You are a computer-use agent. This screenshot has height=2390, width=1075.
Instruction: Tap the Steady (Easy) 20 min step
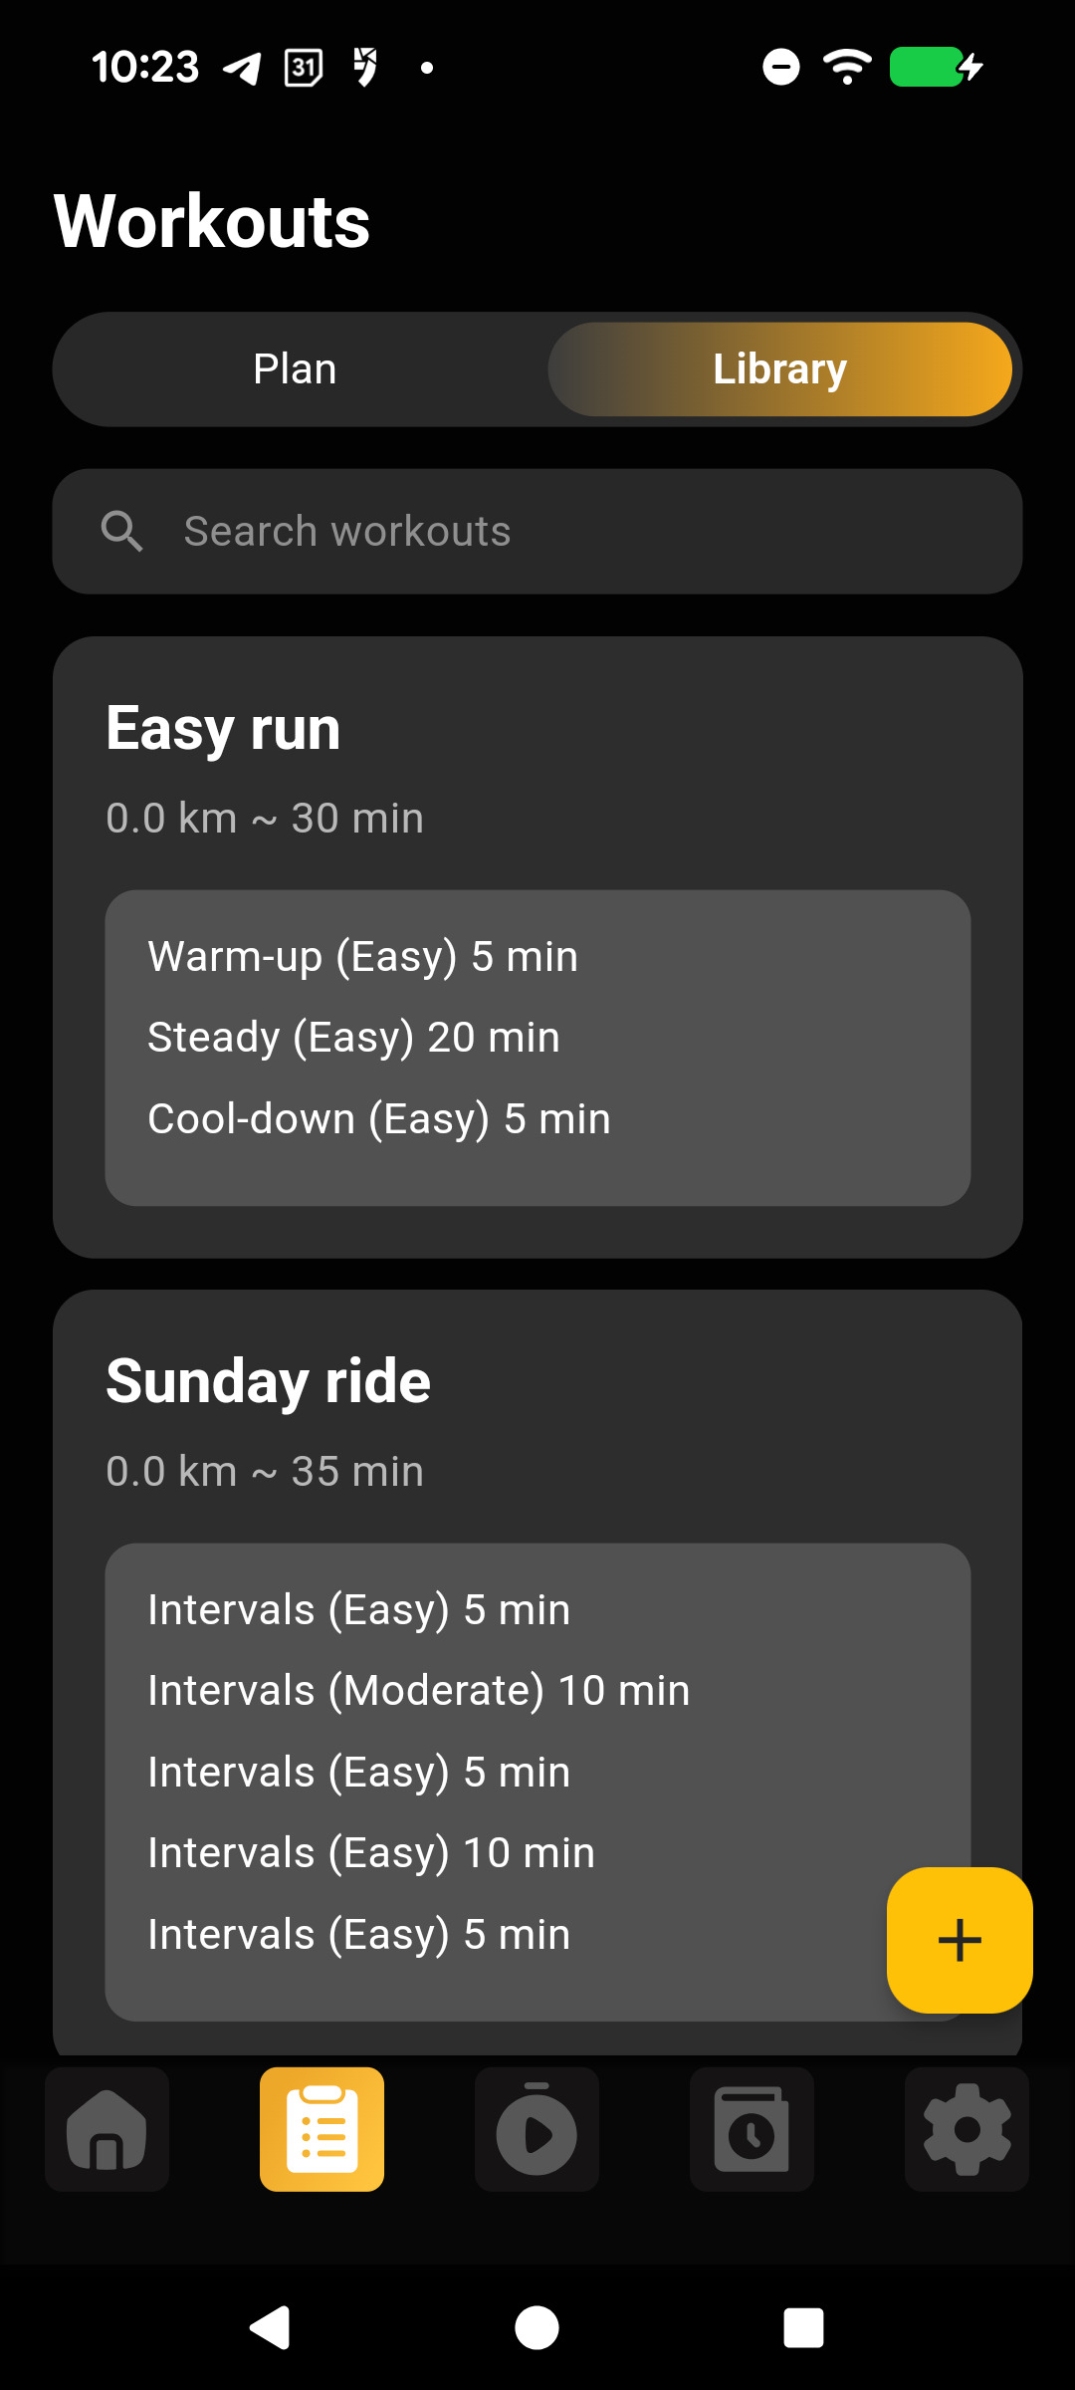(x=353, y=1038)
